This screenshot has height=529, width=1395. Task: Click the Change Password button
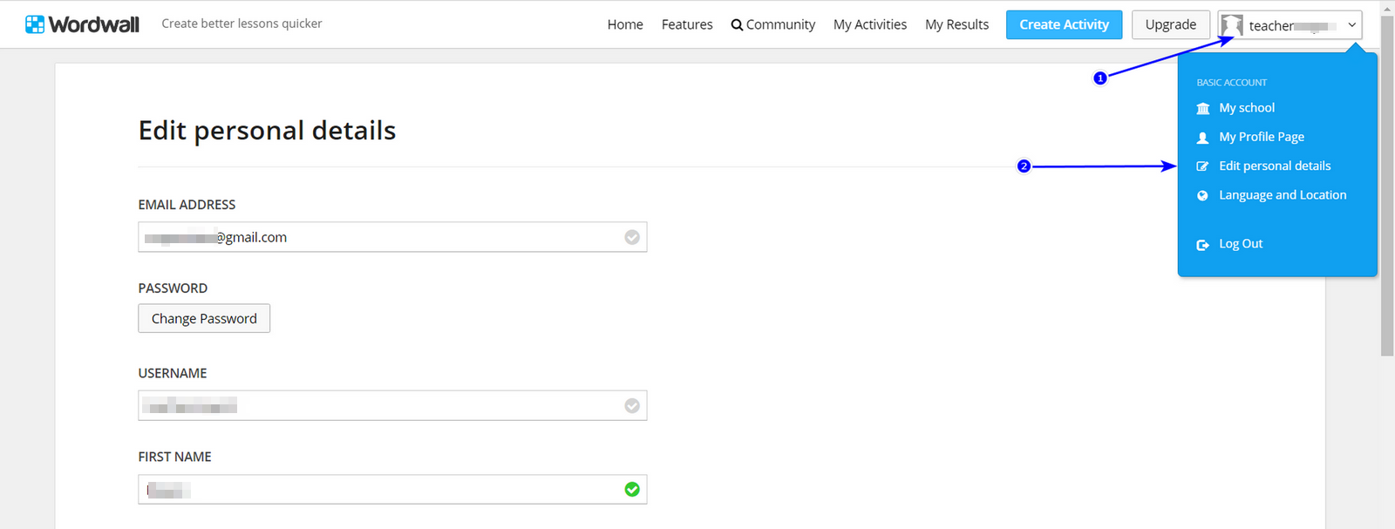(204, 318)
